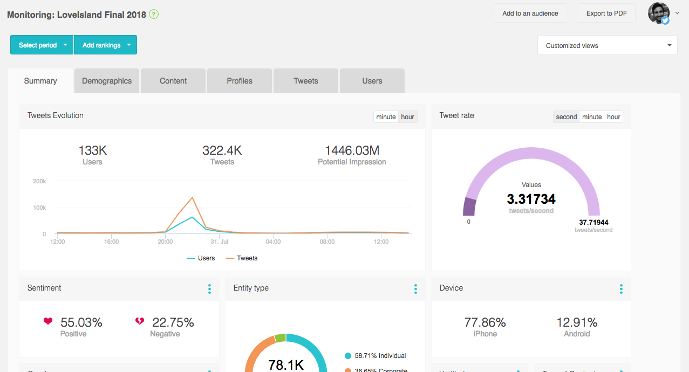The height and width of the screenshot is (372, 689).
Task: Go to the Tweets tab
Action: 306,81
